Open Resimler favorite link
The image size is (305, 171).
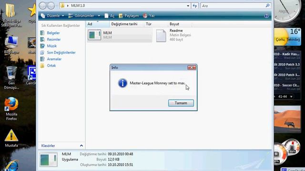point(54,39)
